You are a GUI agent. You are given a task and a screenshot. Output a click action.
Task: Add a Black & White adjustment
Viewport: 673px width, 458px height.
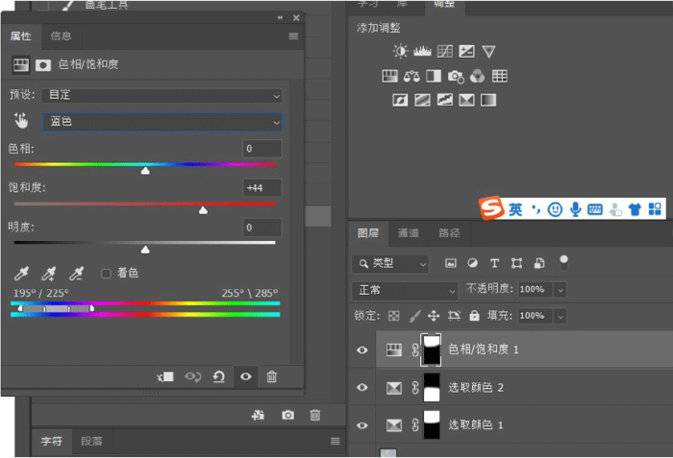click(434, 77)
